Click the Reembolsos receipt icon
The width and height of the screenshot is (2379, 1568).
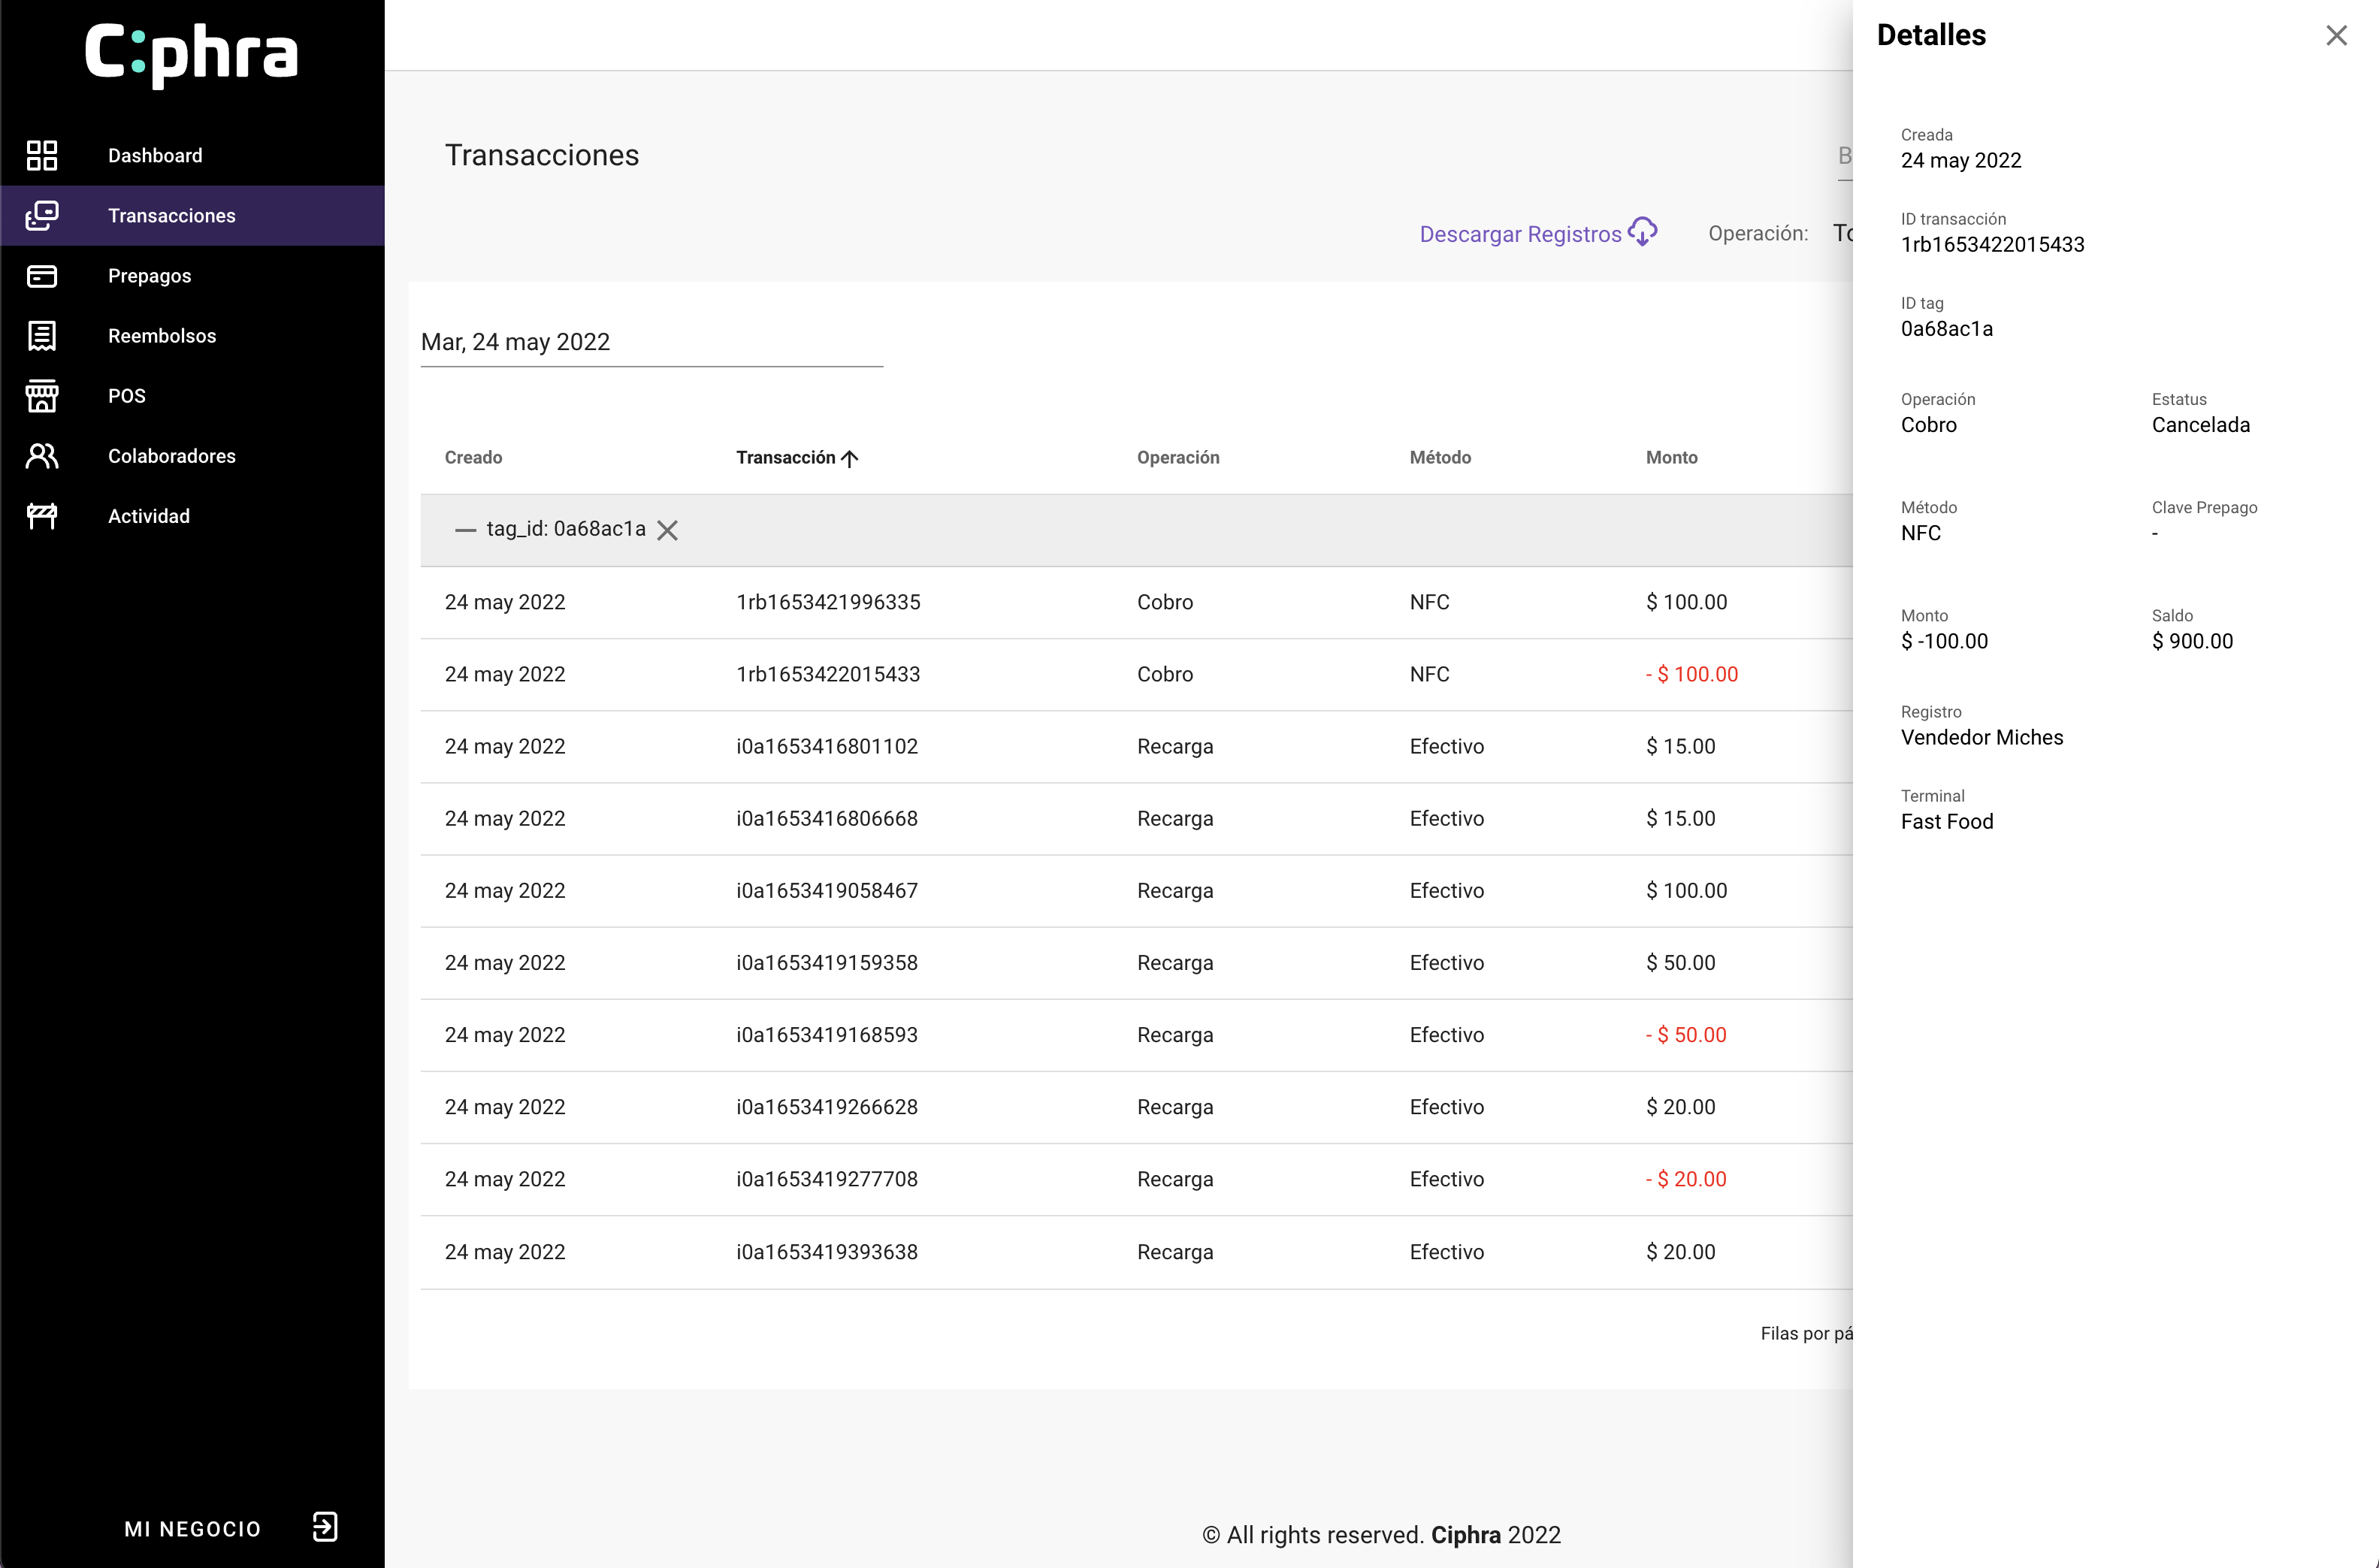tap(41, 336)
